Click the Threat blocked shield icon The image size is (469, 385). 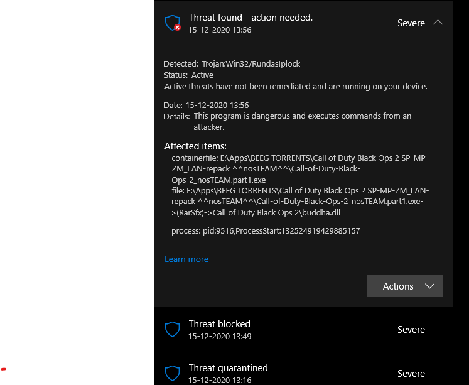[173, 329]
